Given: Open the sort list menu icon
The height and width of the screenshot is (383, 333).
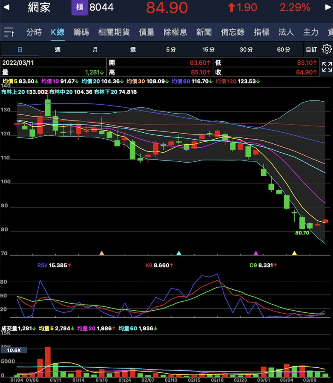Looking at the screenshot, I should pyautogui.click(x=9, y=32).
